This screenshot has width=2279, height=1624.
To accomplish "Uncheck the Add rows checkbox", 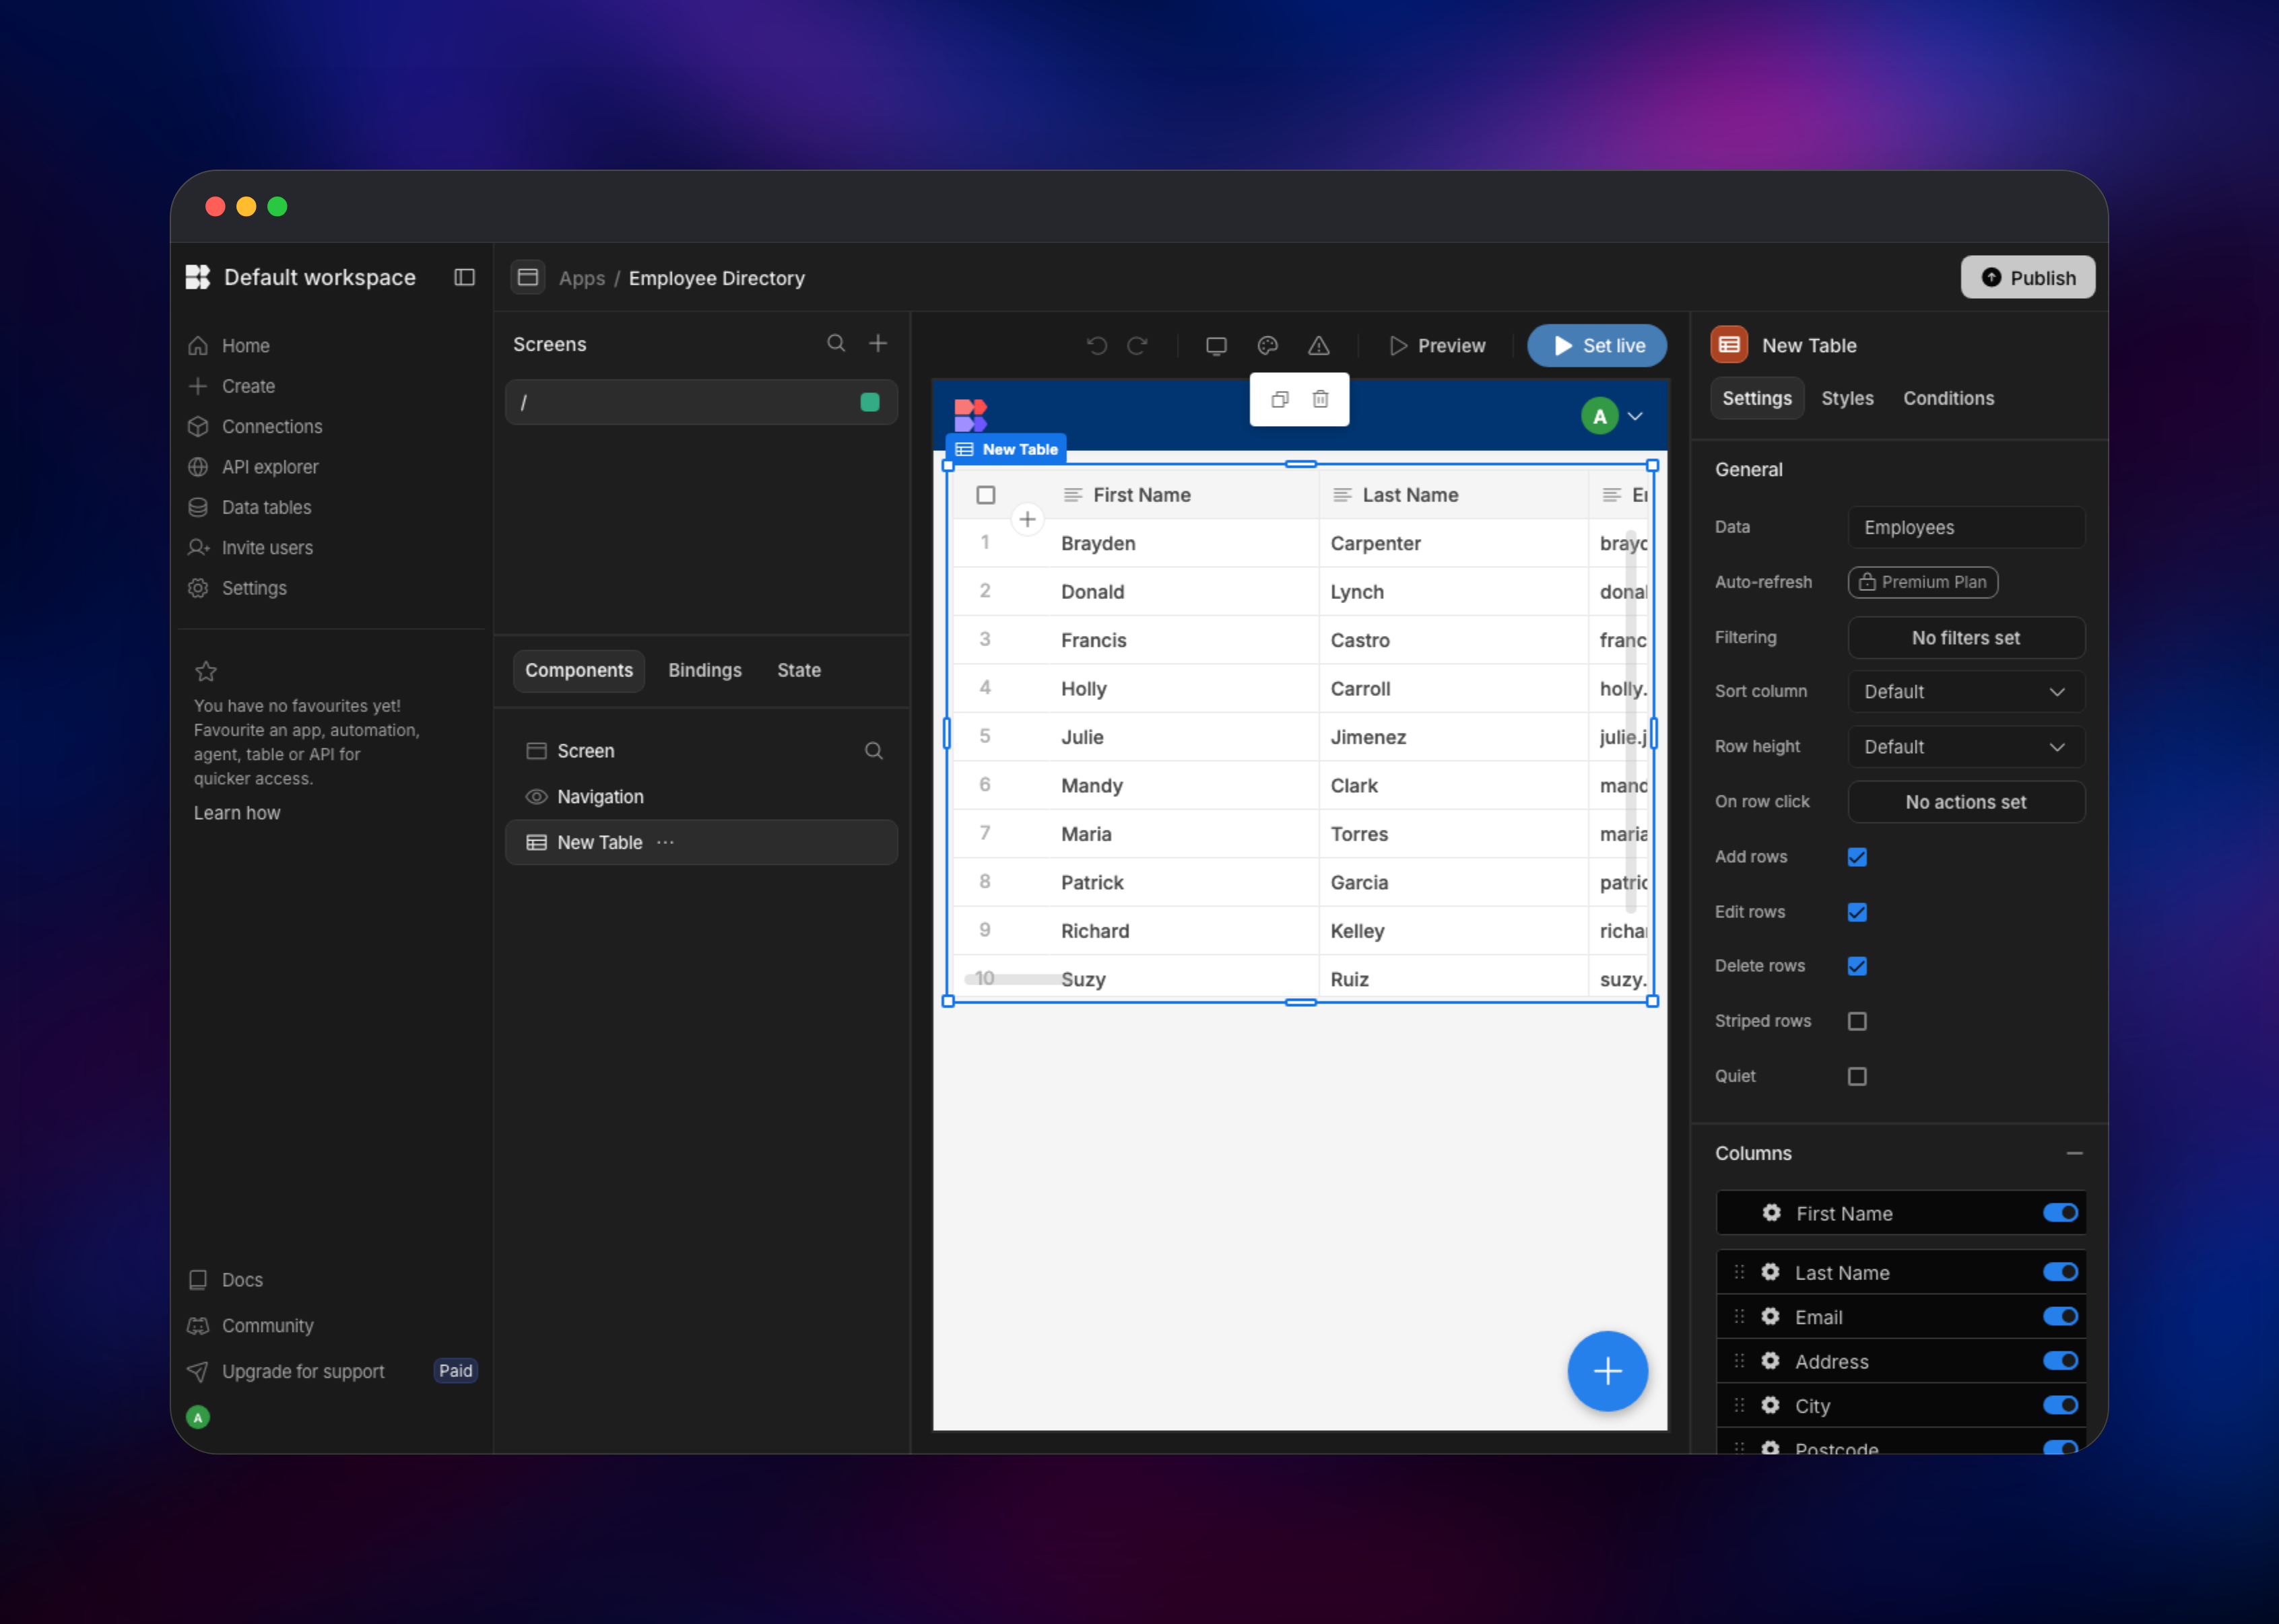I will tap(1857, 857).
